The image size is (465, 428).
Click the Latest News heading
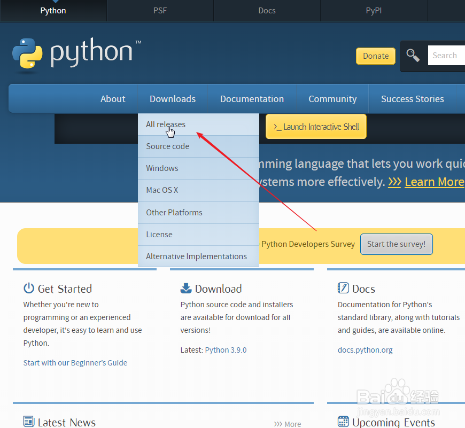pyautogui.click(x=67, y=422)
